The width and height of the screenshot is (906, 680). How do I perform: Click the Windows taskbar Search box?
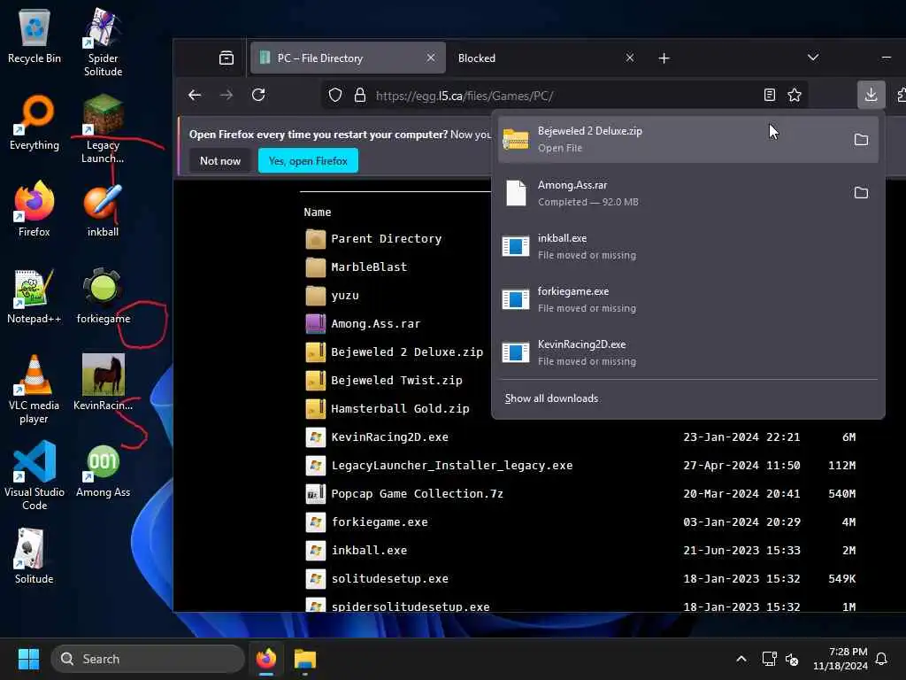148,659
